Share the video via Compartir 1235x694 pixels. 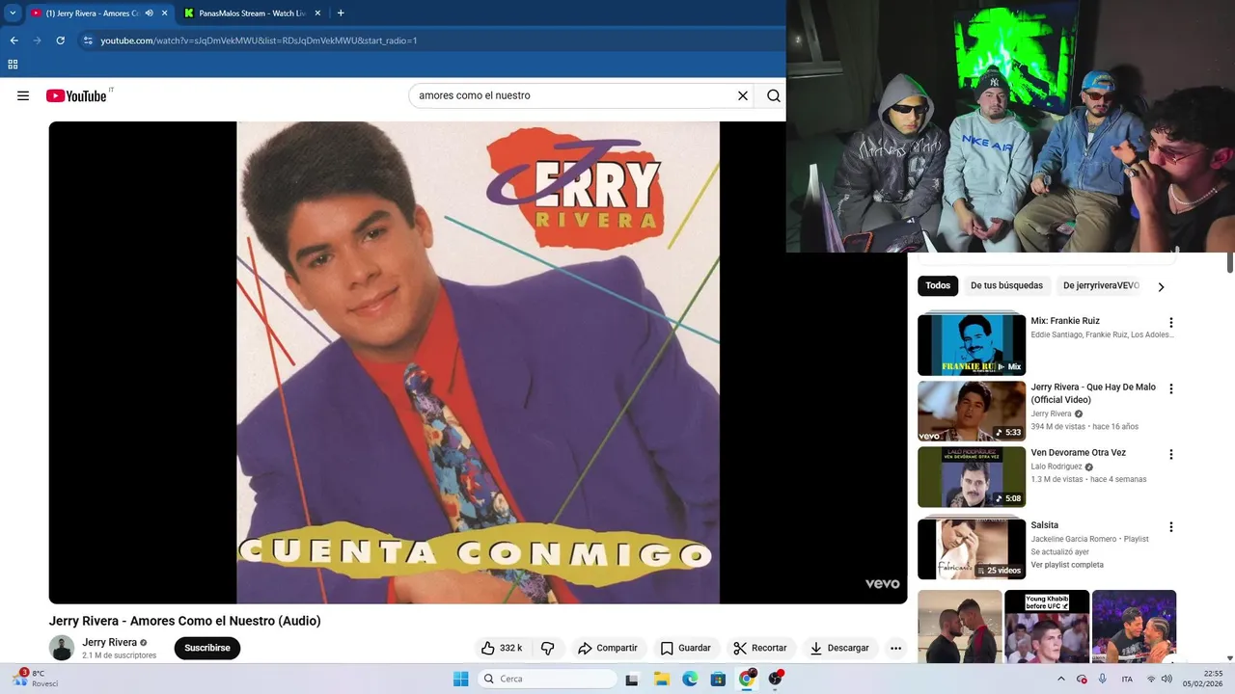[x=608, y=648]
